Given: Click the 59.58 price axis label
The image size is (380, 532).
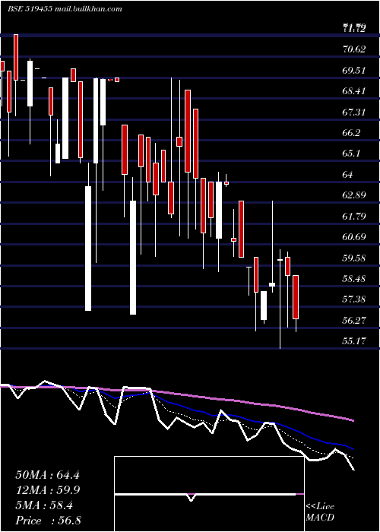Looking at the screenshot, I should pyautogui.click(x=354, y=258).
